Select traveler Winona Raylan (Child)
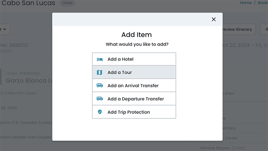268x151 pixels. click(x=222, y=148)
